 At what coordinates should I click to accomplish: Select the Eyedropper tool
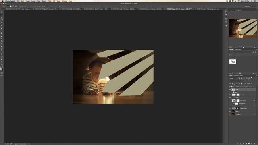pos(2,25)
